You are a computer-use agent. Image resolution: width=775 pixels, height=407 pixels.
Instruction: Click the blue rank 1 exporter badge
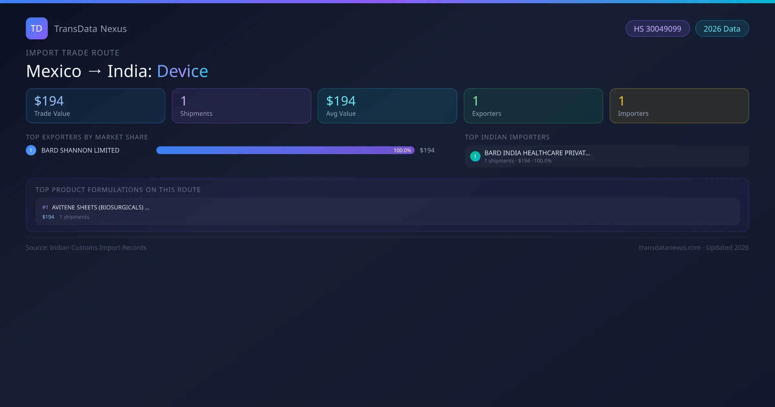[31, 150]
